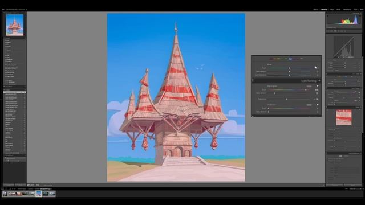
Task: Click Blue Luminance slider handle in inset
Action: pyautogui.click(x=289, y=75)
